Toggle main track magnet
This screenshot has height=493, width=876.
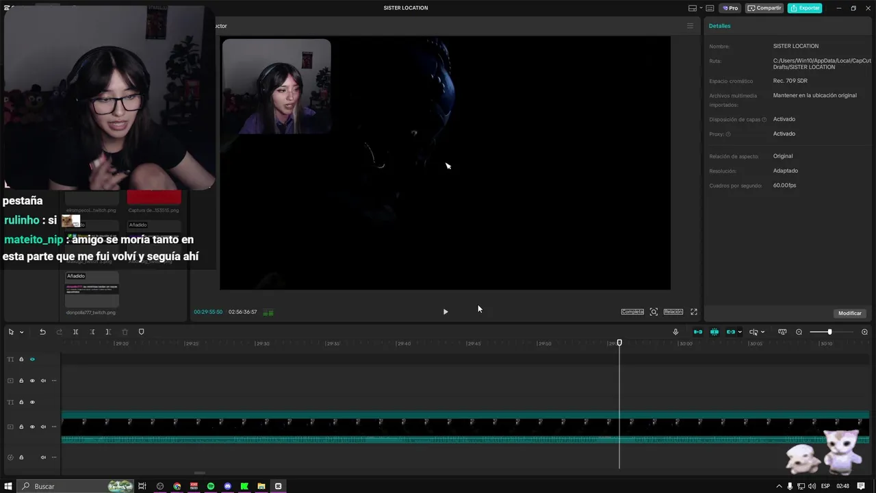(x=697, y=332)
